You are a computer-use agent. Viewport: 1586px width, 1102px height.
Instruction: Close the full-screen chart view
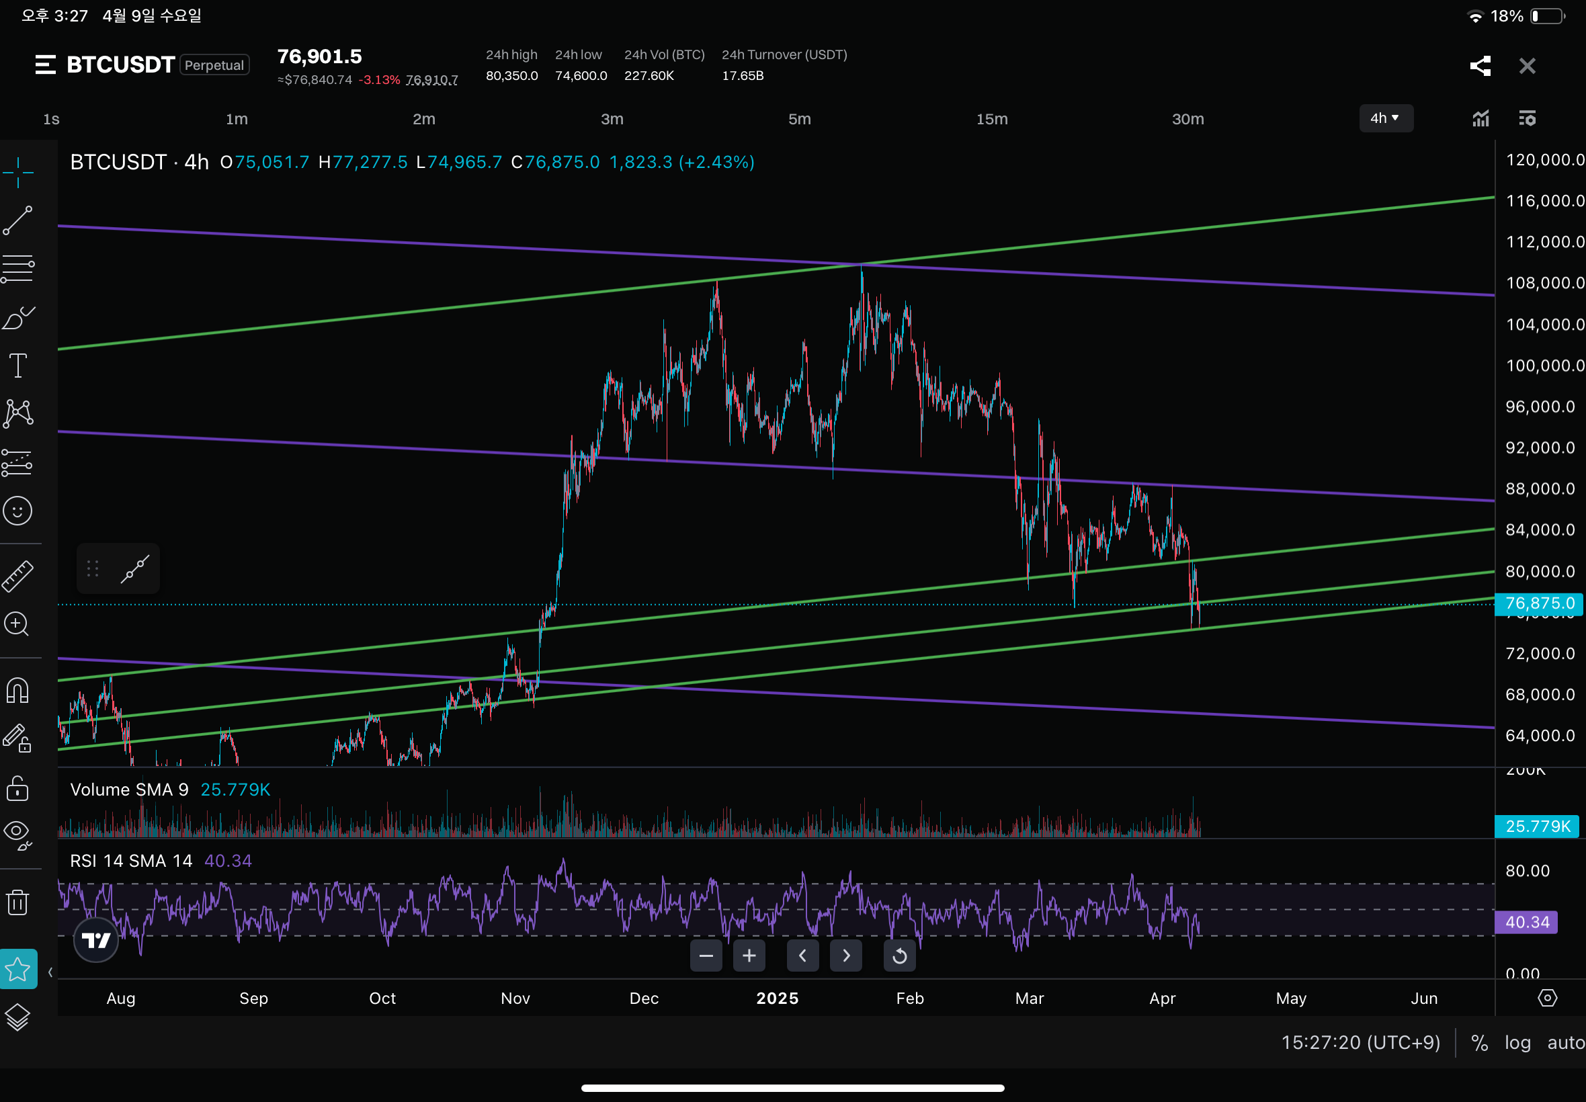1528,66
